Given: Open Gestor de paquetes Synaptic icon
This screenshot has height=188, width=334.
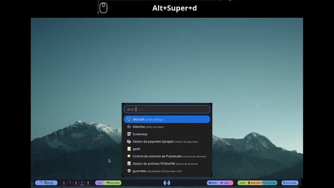Looking at the screenshot, I should click(129, 142).
